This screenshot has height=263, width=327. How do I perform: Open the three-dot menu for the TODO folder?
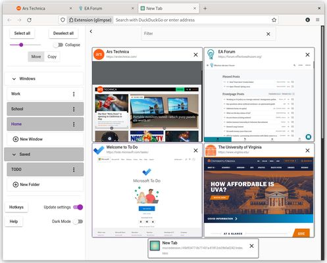pyautogui.click(x=74, y=170)
